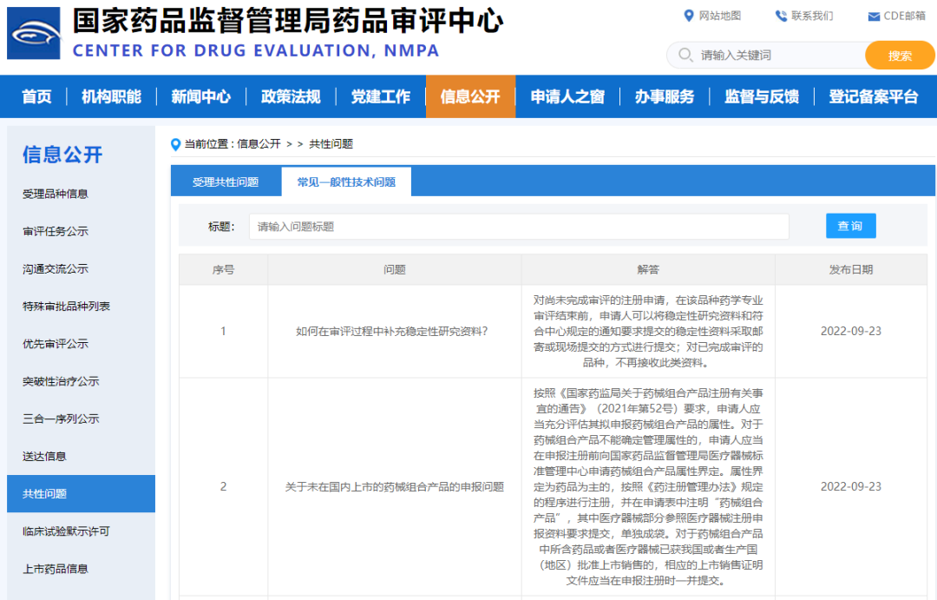Click the 请输入问题标题 input field
The image size is (937, 600).
521,225
